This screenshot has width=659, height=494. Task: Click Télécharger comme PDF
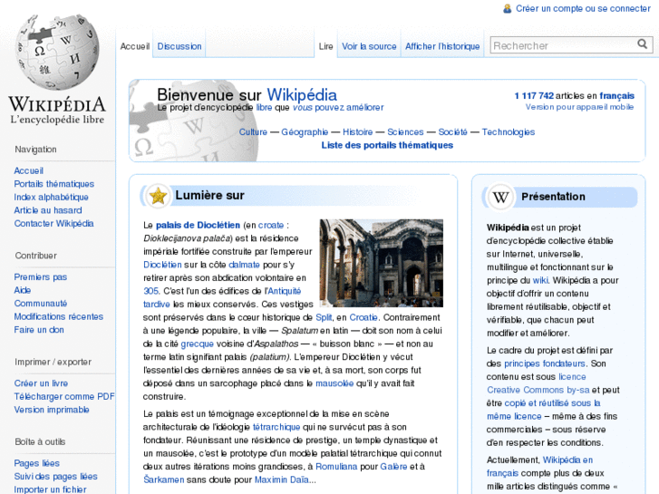coord(63,396)
